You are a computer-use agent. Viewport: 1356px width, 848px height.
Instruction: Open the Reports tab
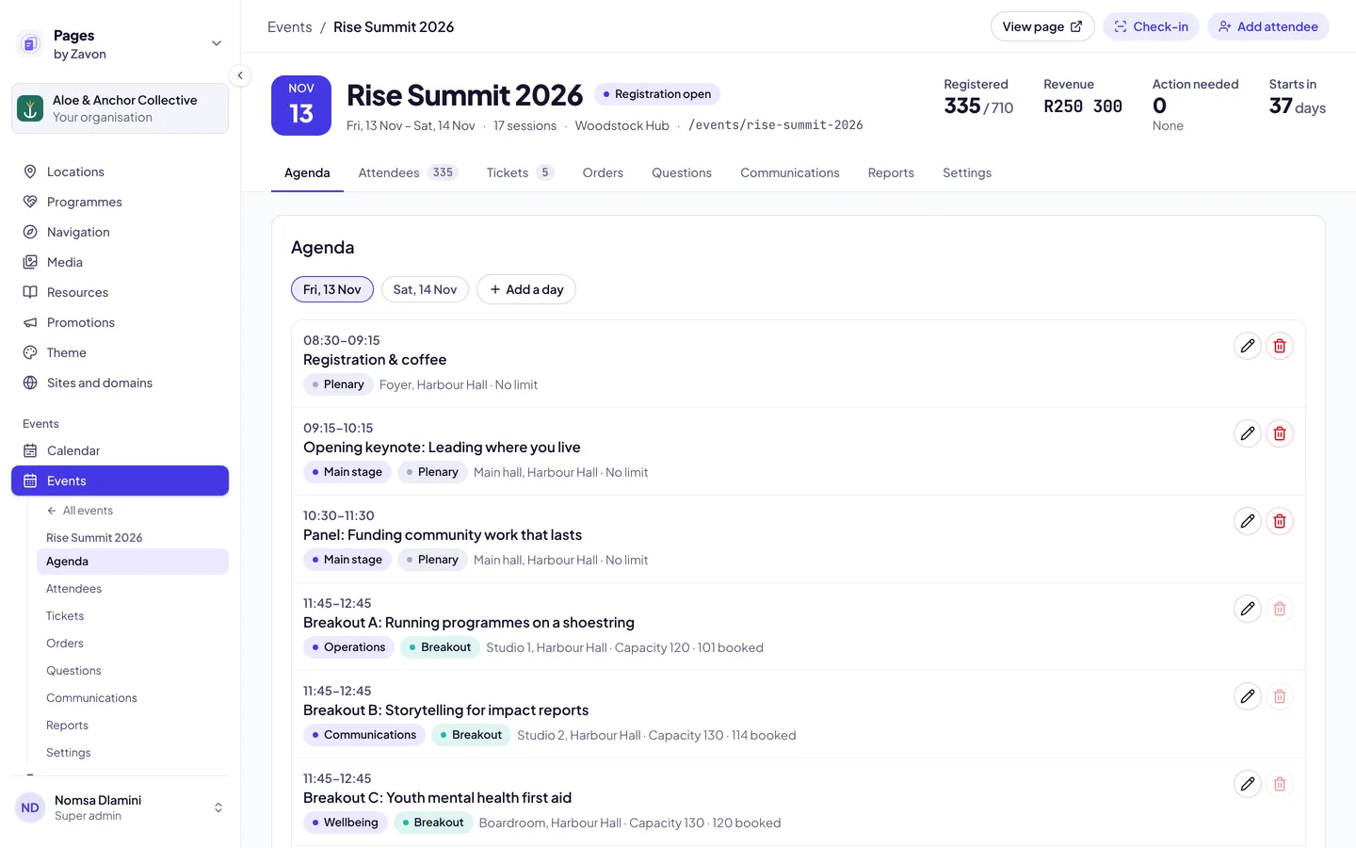point(891,172)
